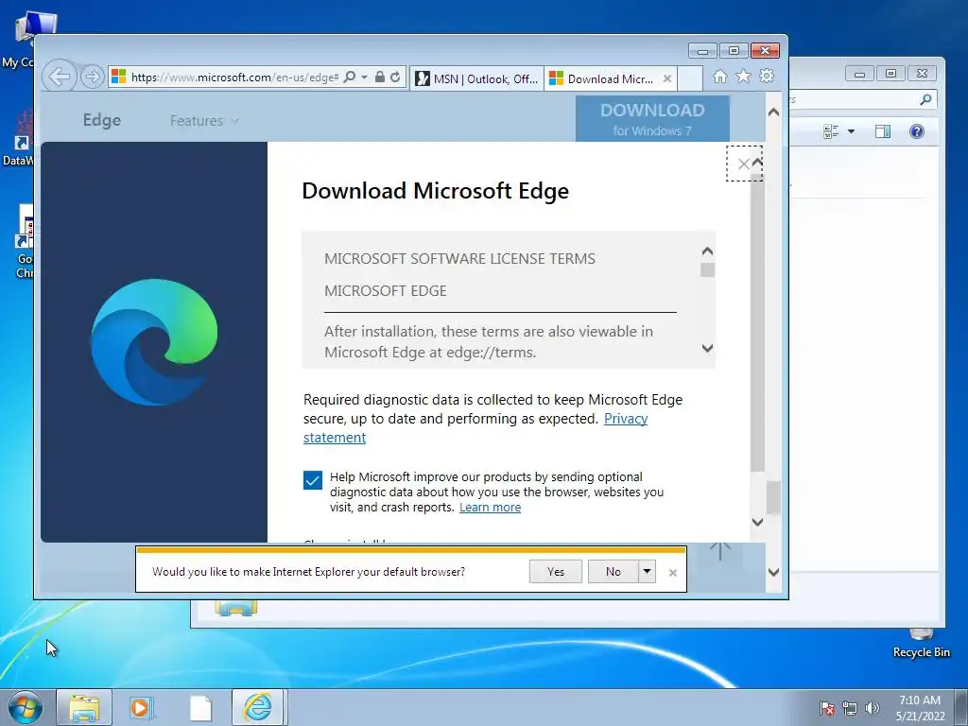Image resolution: width=968 pixels, height=726 pixels.
Task: Close the Download Microsoft Edge dialog
Action: coord(743,164)
